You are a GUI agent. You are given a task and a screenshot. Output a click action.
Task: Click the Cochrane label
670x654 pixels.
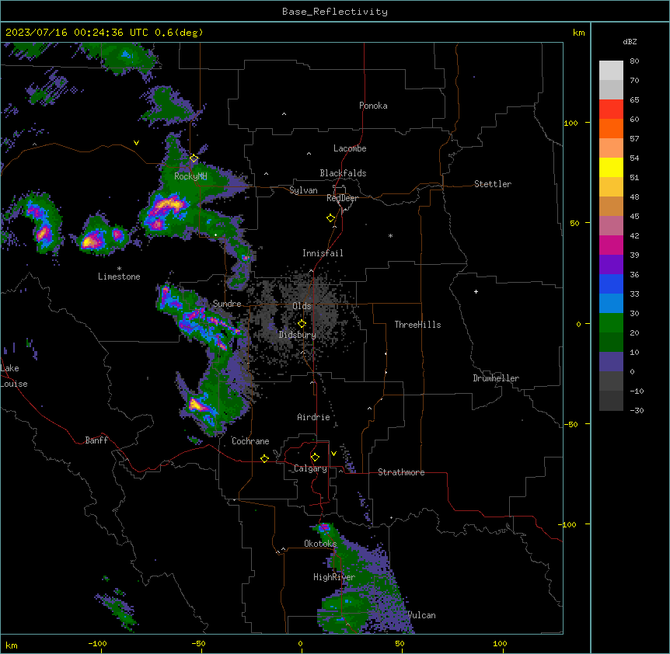click(250, 441)
